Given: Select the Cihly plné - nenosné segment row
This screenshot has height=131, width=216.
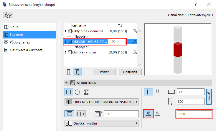Looking at the screenshot, I should pyautogui.click(x=88, y=31).
